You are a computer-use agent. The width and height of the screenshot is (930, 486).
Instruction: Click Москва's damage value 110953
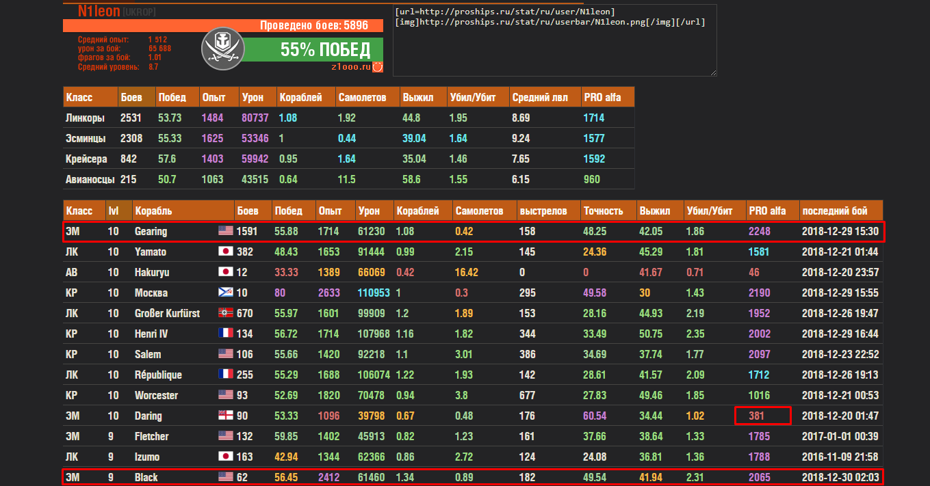point(374,293)
